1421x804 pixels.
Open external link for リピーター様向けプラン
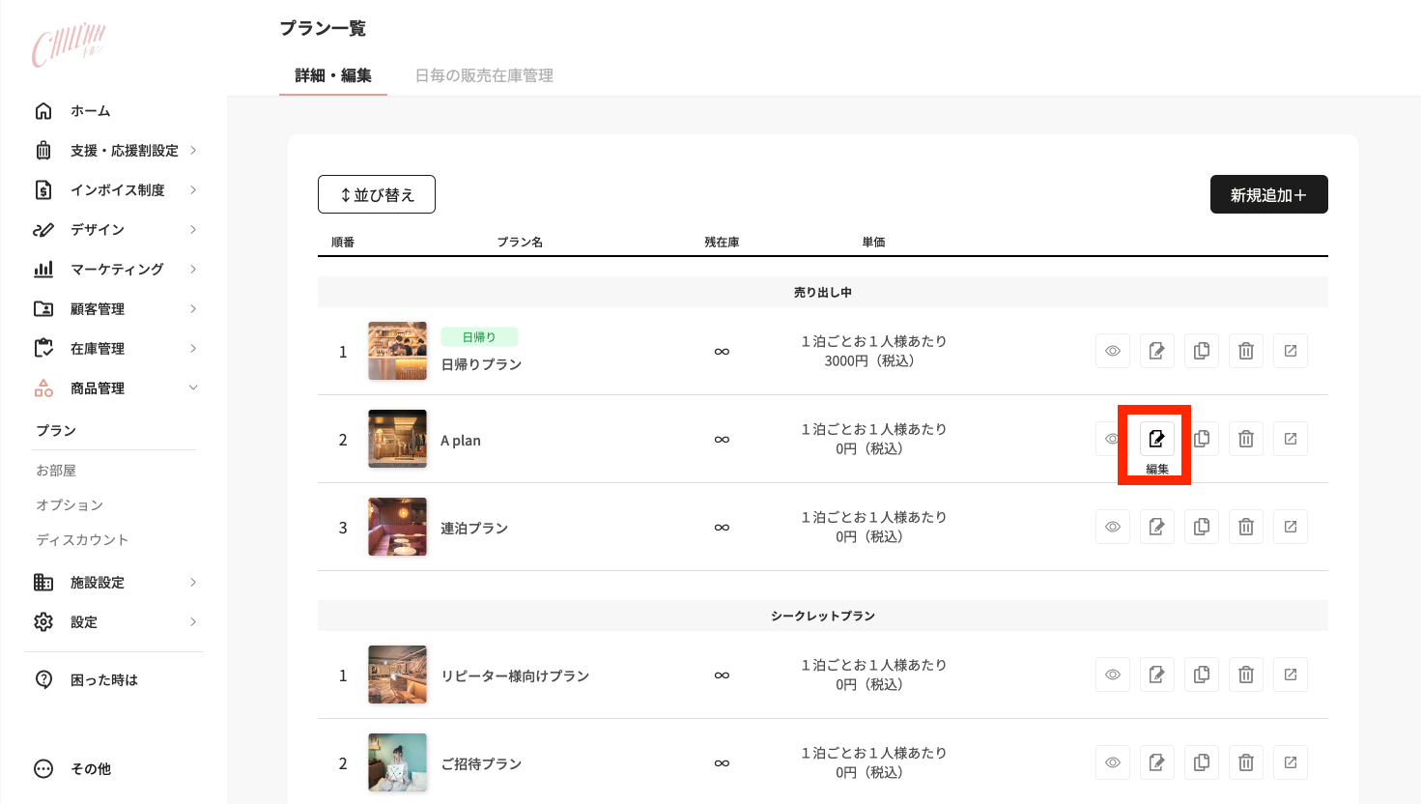click(x=1290, y=675)
